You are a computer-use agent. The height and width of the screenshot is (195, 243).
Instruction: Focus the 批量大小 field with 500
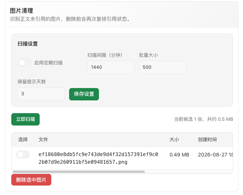point(162,67)
